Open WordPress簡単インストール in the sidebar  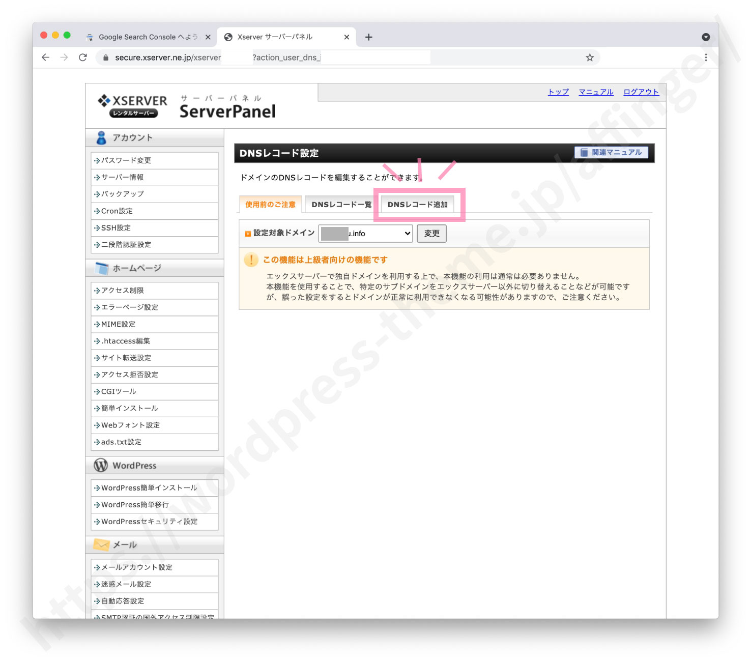click(x=155, y=488)
